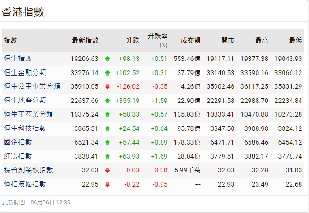Select the change value +98.13
The height and width of the screenshot is (213, 309).
(129, 59)
